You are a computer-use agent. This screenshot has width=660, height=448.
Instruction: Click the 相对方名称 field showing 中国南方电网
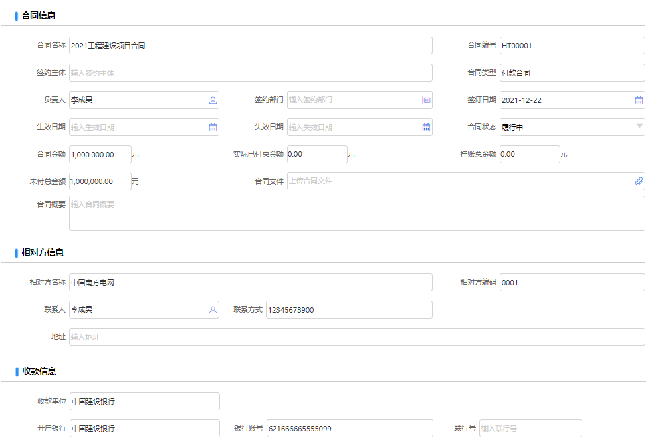pyautogui.click(x=251, y=283)
